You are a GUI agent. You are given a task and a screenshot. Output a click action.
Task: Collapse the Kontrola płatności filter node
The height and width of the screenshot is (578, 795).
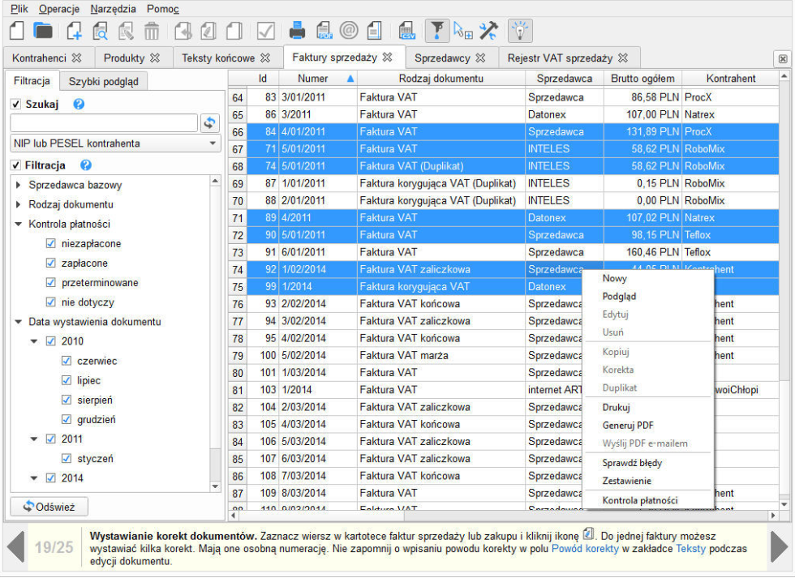tap(18, 224)
